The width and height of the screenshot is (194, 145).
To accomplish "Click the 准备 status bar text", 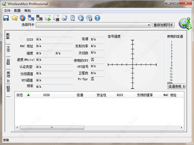I will [6, 140].
